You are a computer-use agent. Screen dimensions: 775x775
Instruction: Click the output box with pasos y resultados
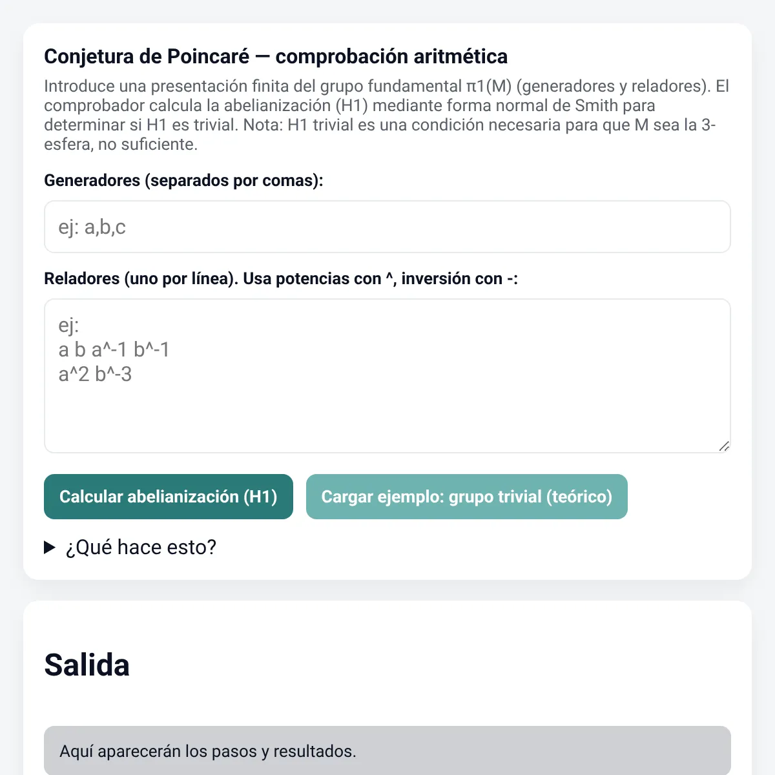click(x=387, y=751)
